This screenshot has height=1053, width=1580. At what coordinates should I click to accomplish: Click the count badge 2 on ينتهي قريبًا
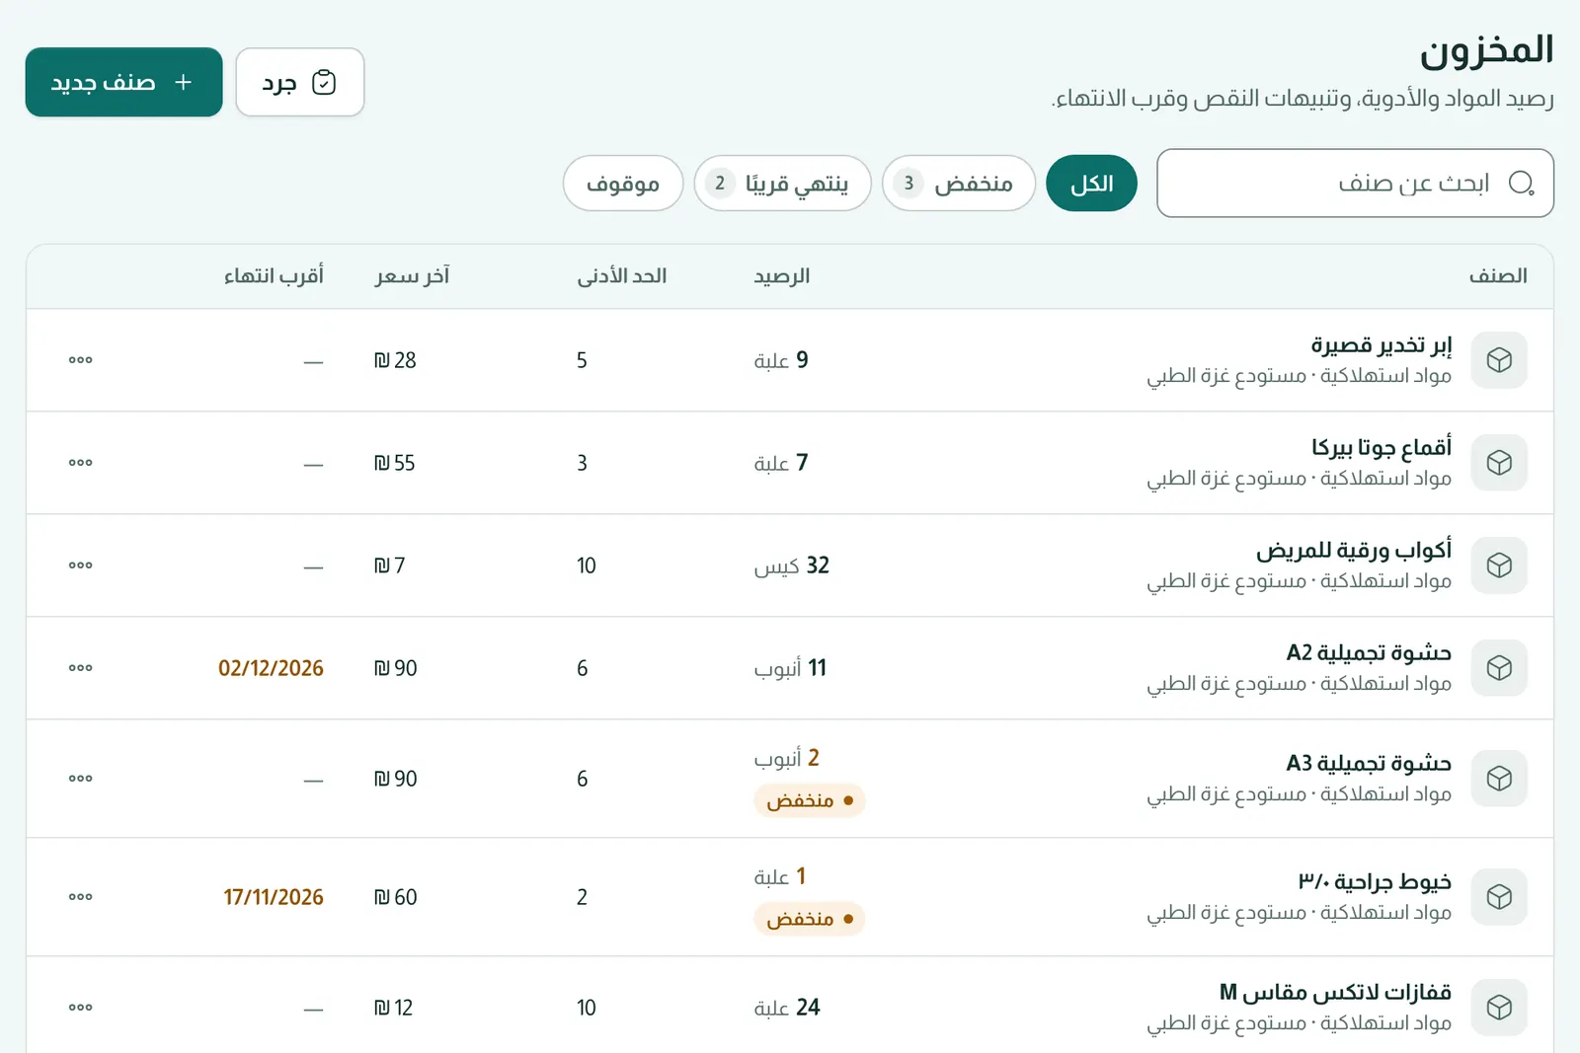pyautogui.click(x=720, y=183)
